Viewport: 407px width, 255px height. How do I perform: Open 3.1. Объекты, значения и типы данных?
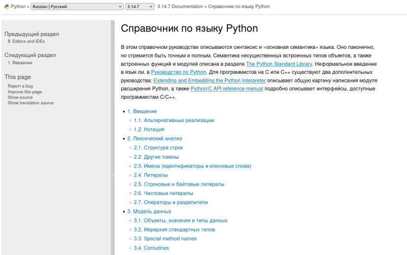[181, 220]
